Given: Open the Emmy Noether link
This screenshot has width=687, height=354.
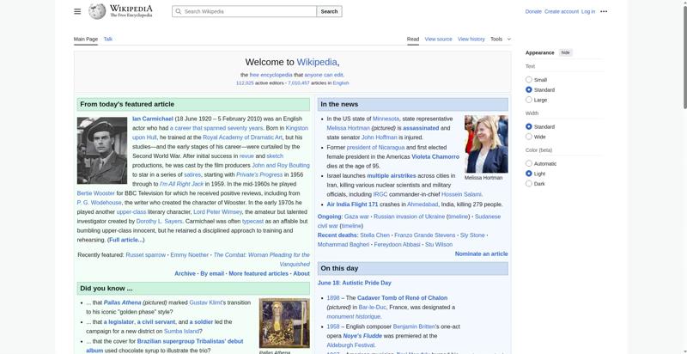Looking at the screenshot, I should pyautogui.click(x=189, y=255).
